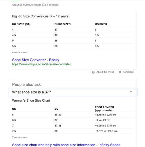Image resolution: width=145 pixels, height=147 pixels.
Task: Select the Big Kid Size Conversions heading
Action: [x=41, y=16]
